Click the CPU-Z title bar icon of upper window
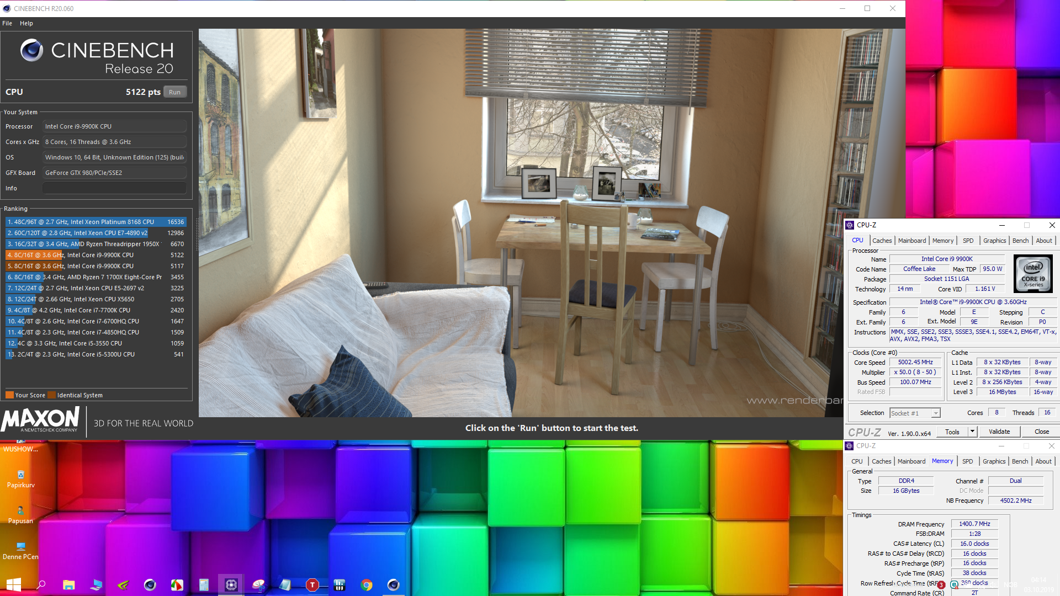Screen dimensions: 1060x596 coord(850,225)
